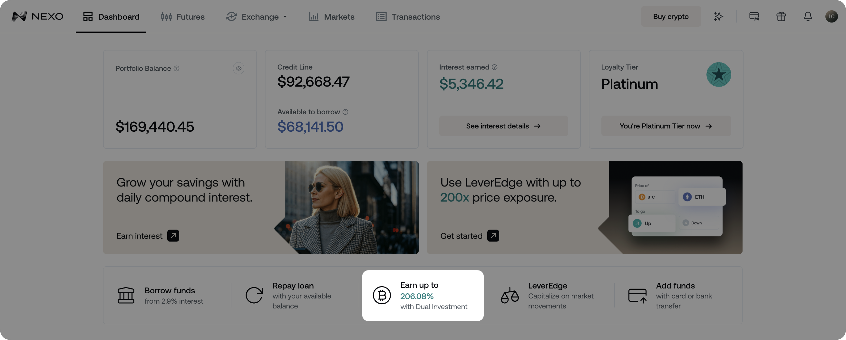Click the Buy crypto button
Screen dimensions: 846x340
coord(671,16)
